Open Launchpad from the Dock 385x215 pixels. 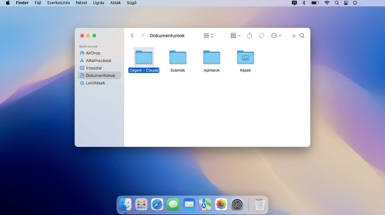click(x=141, y=204)
